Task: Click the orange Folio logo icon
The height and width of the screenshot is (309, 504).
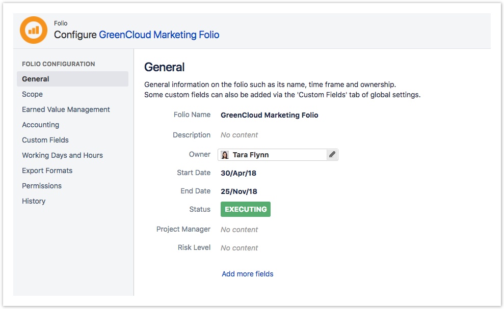Action: point(33,31)
